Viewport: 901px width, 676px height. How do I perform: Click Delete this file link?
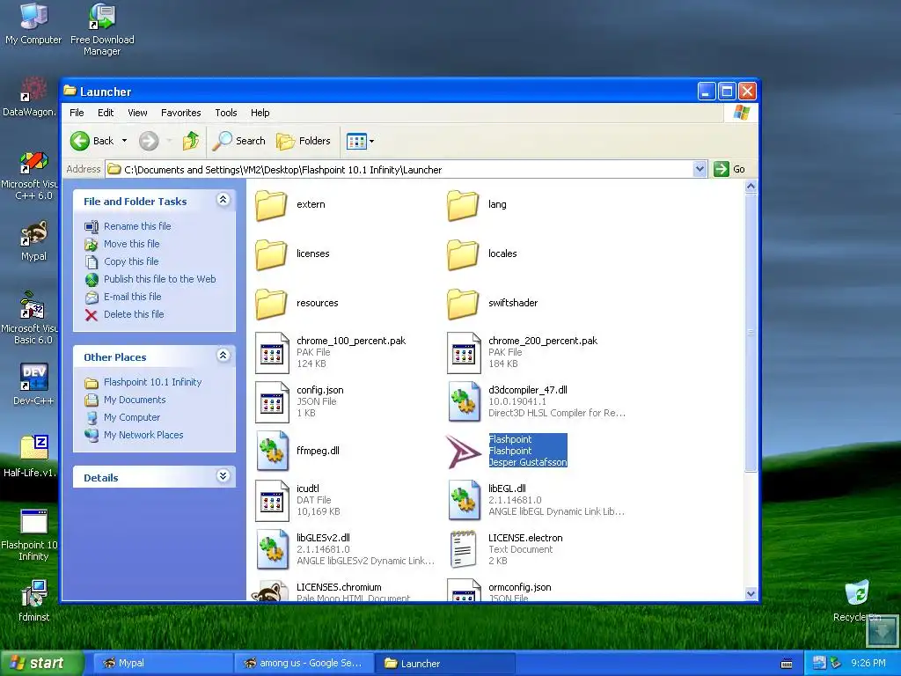coord(134,314)
